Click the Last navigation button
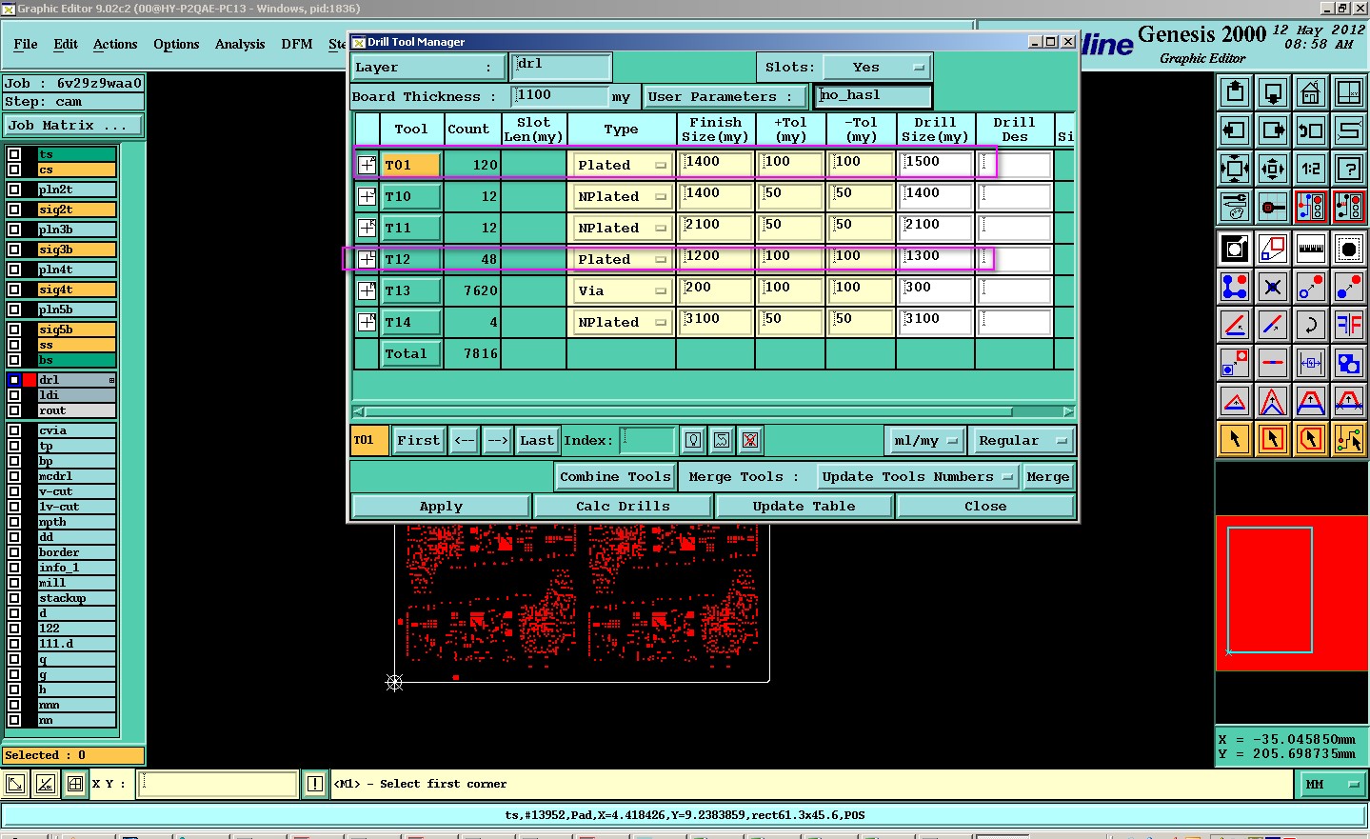Image resolution: width=1370 pixels, height=839 pixels. (x=537, y=440)
